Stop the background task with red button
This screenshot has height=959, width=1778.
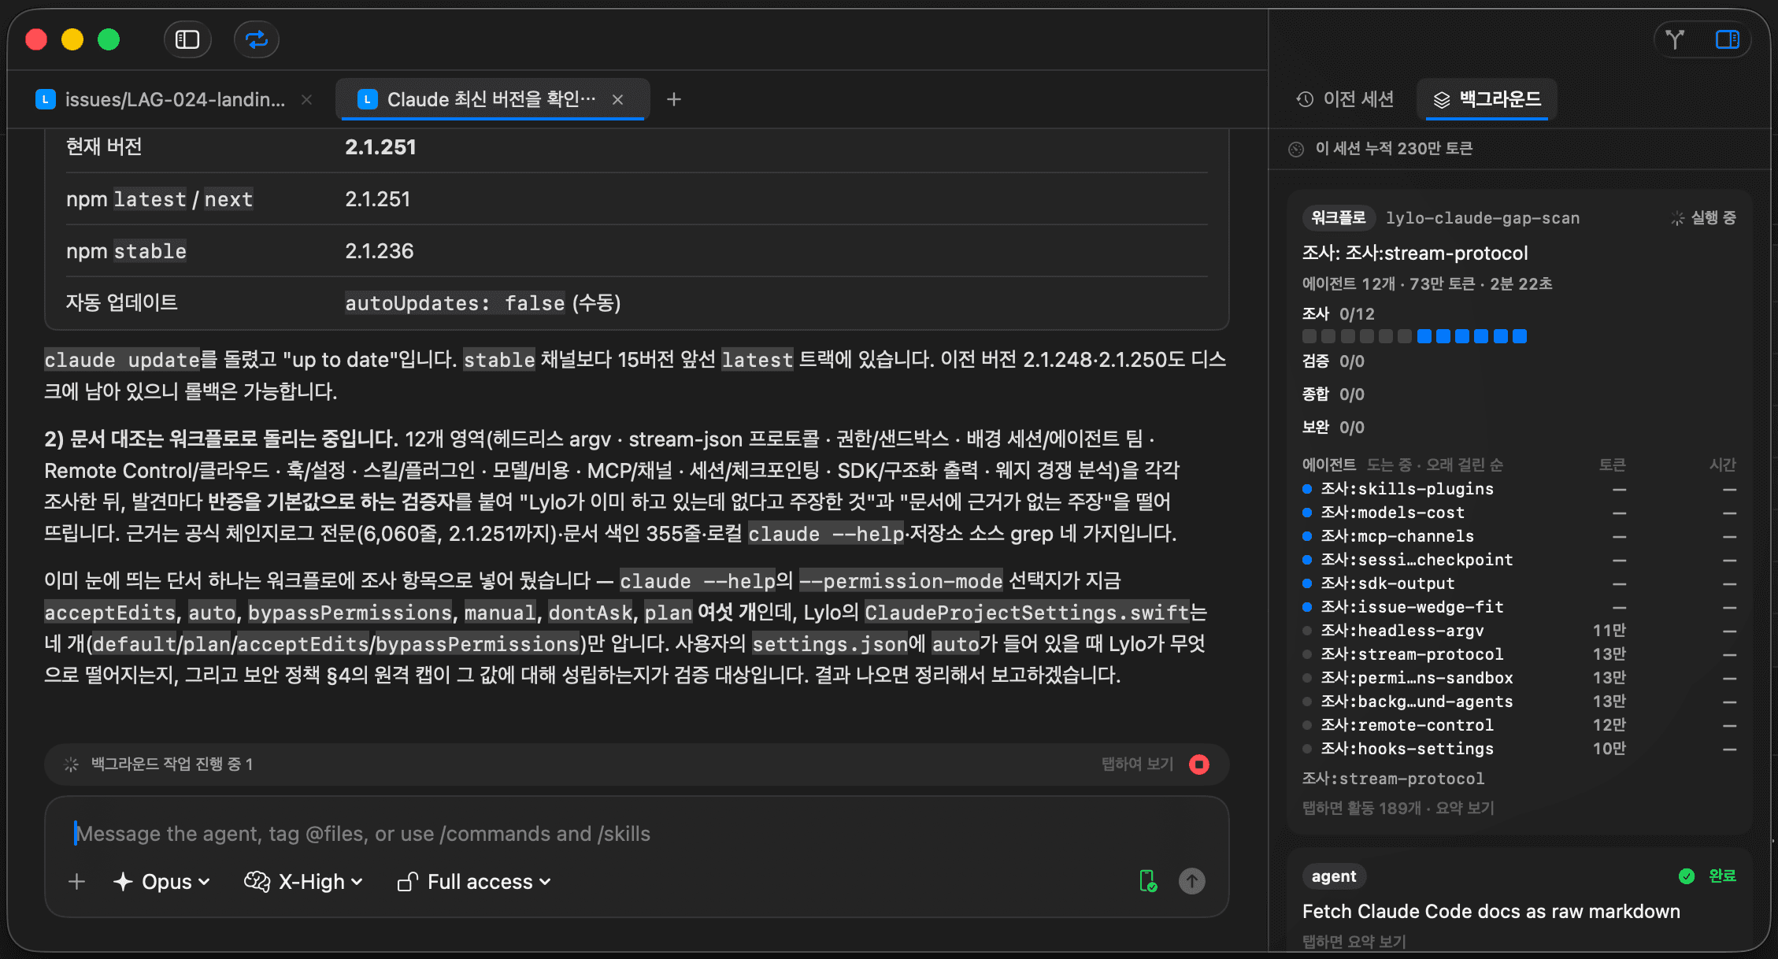pyautogui.click(x=1199, y=765)
